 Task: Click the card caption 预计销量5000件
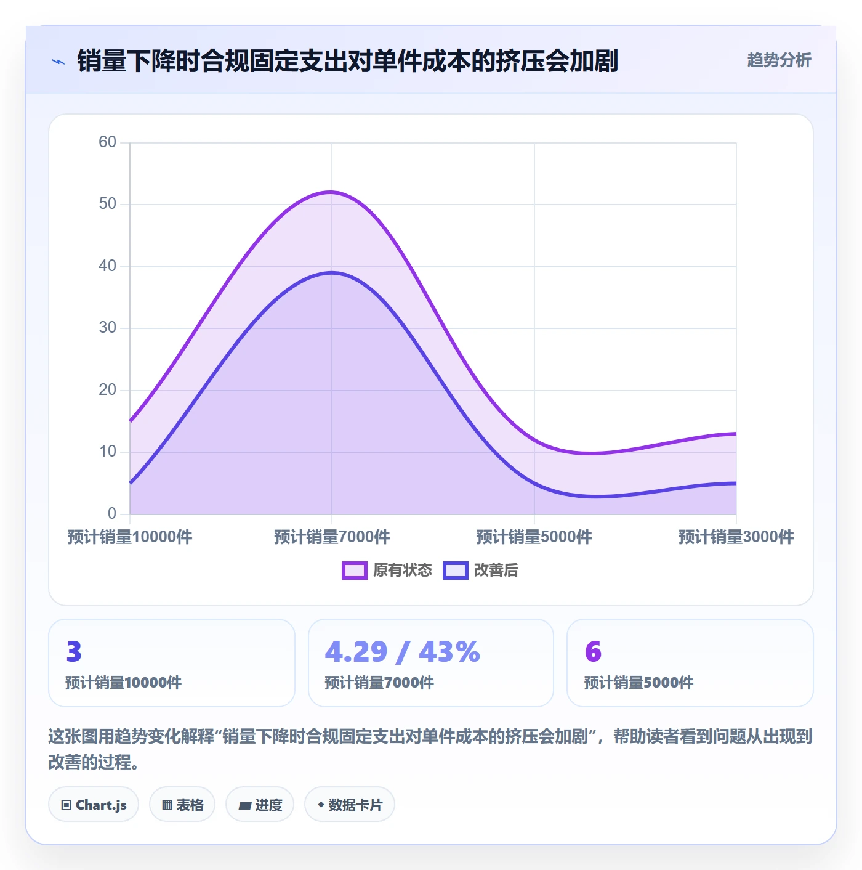pyautogui.click(x=638, y=683)
